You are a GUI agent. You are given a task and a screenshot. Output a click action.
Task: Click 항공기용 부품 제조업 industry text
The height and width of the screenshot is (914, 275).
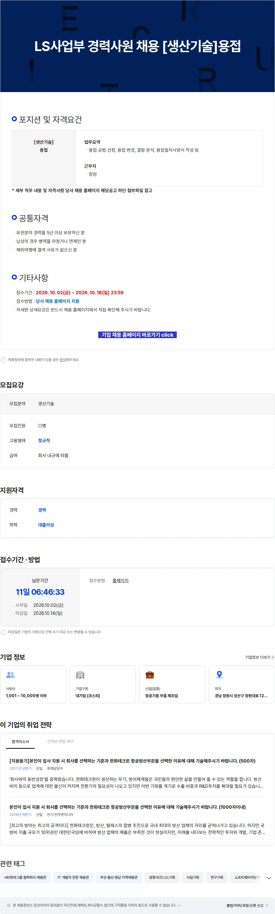pyautogui.click(x=161, y=696)
